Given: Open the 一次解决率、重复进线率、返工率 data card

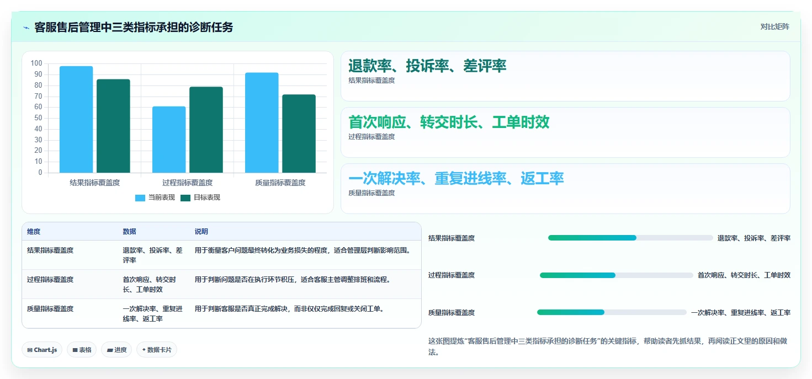Looking at the screenshot, I should (565, 189).
